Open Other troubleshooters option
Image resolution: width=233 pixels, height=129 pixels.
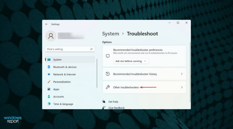pyautogui.click(x=126, y=87)
